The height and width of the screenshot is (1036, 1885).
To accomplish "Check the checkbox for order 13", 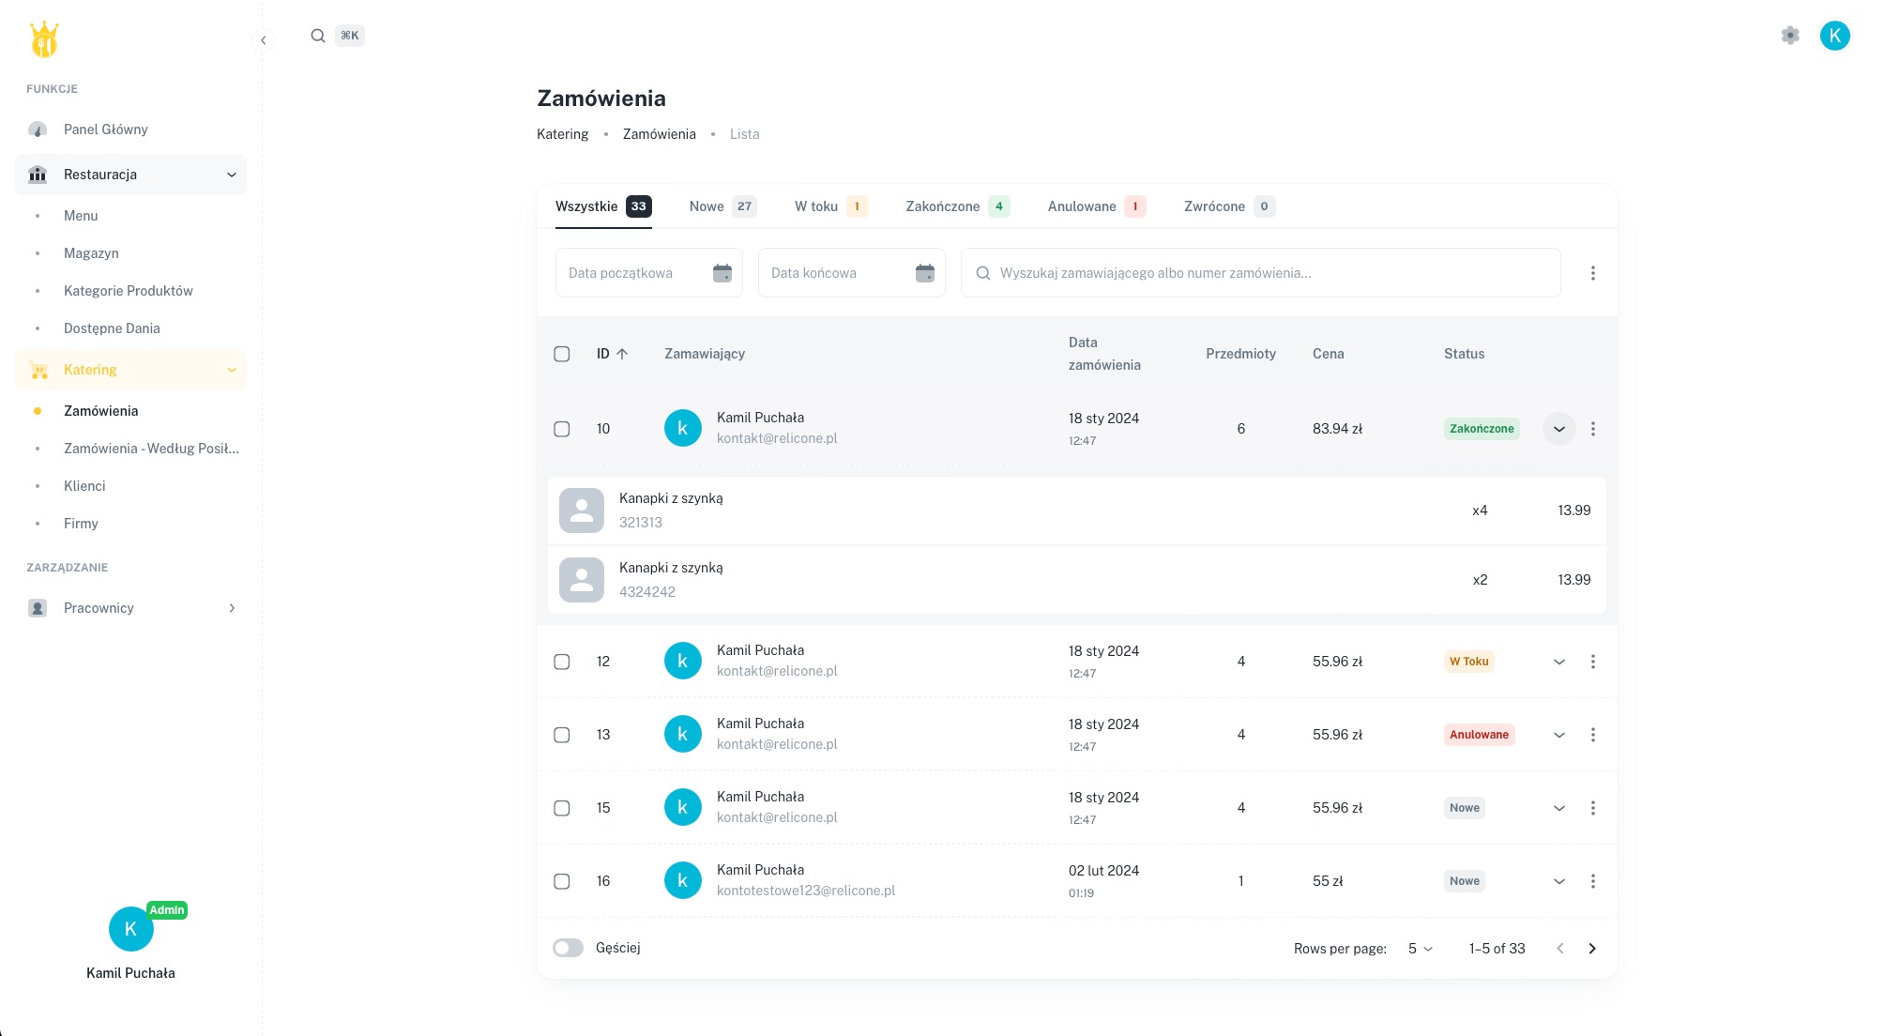I will click(562, 735).
